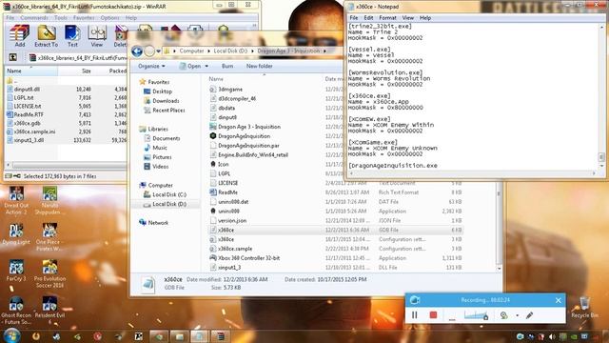Select Music library in navigation pane
Viewport: 609px width, 343px height.
click(x=156, y=148)
